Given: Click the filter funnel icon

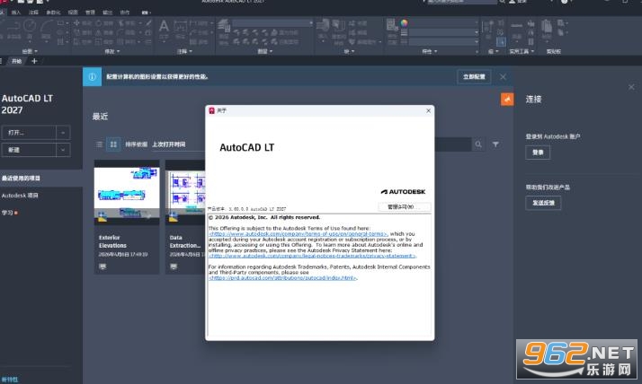Looking at the screenshot, I should (x=495, y=144).
